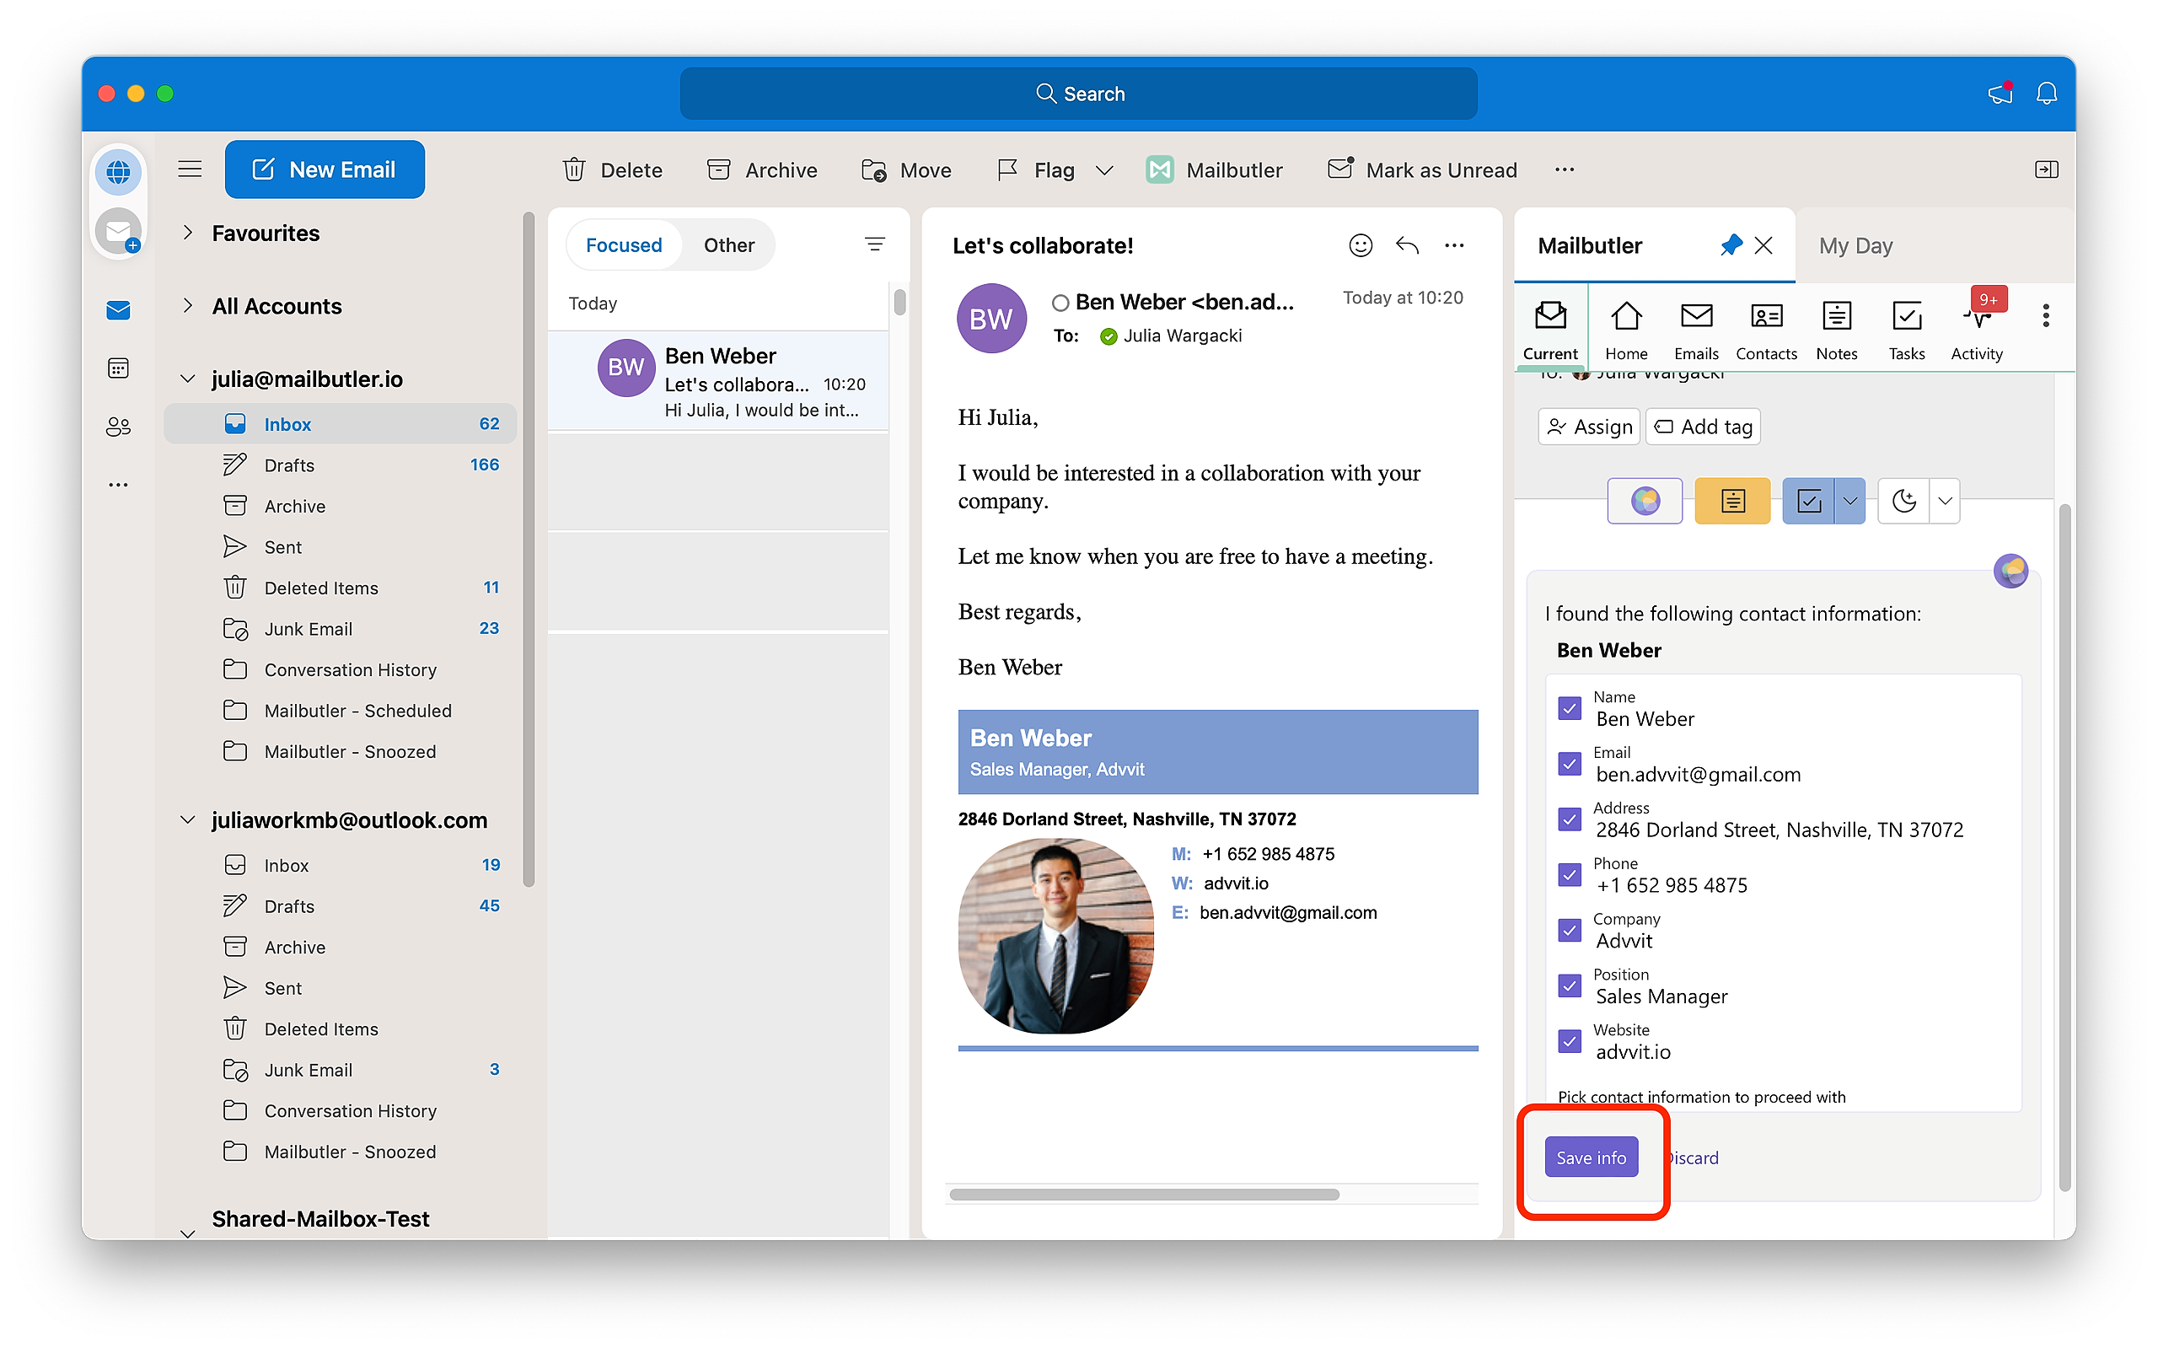The width and height of the screenshot is (2158, 1348).
Task: Add a note with the yellow Notes button
Action: click(1732, 501)
